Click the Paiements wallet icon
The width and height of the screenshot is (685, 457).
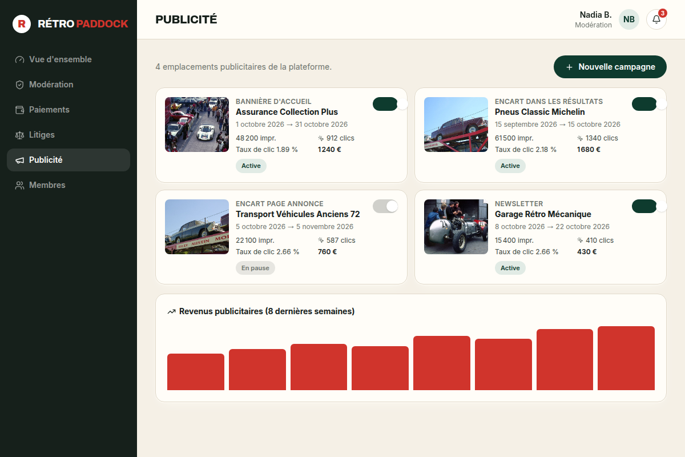tap(20, 110)
